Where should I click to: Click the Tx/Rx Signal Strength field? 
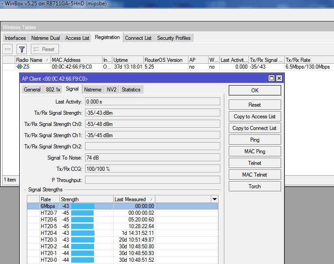pos(153,113)
